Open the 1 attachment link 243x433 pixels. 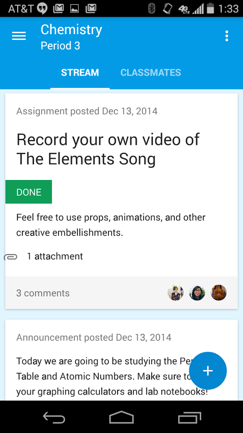click(55, 256)
